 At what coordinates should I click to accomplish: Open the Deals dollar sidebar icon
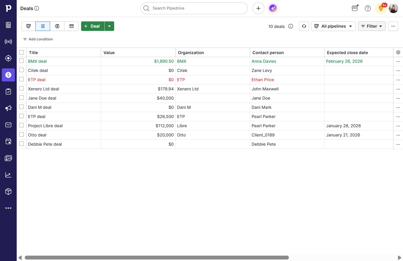8,75
